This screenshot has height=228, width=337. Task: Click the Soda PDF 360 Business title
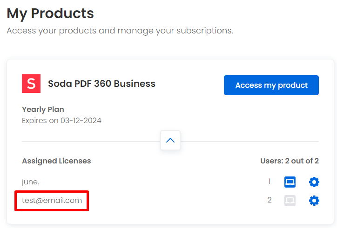[x=101, y=84]
